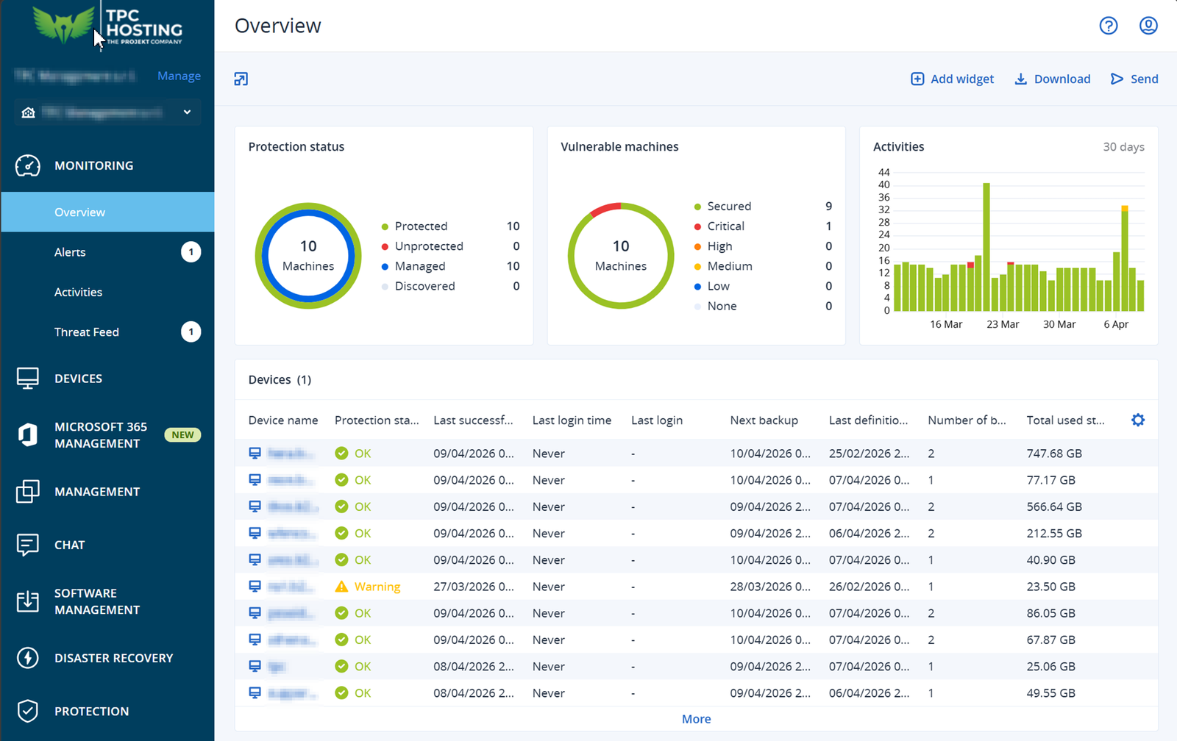
Task: Open the help question mark icon
Action: 1108,26
